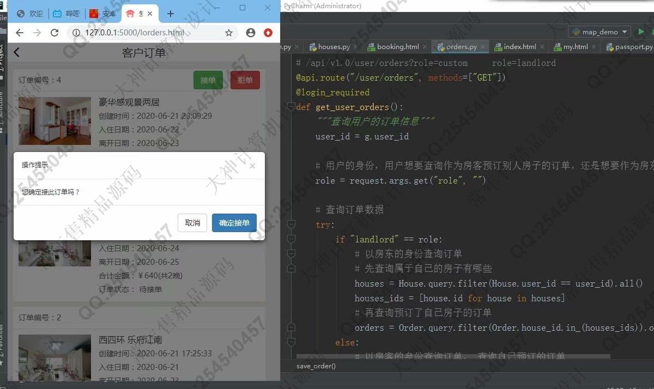This screenshot has height=389, width=654.
Task: Run map_demo with the green play icon
Action: click(641, 32)
